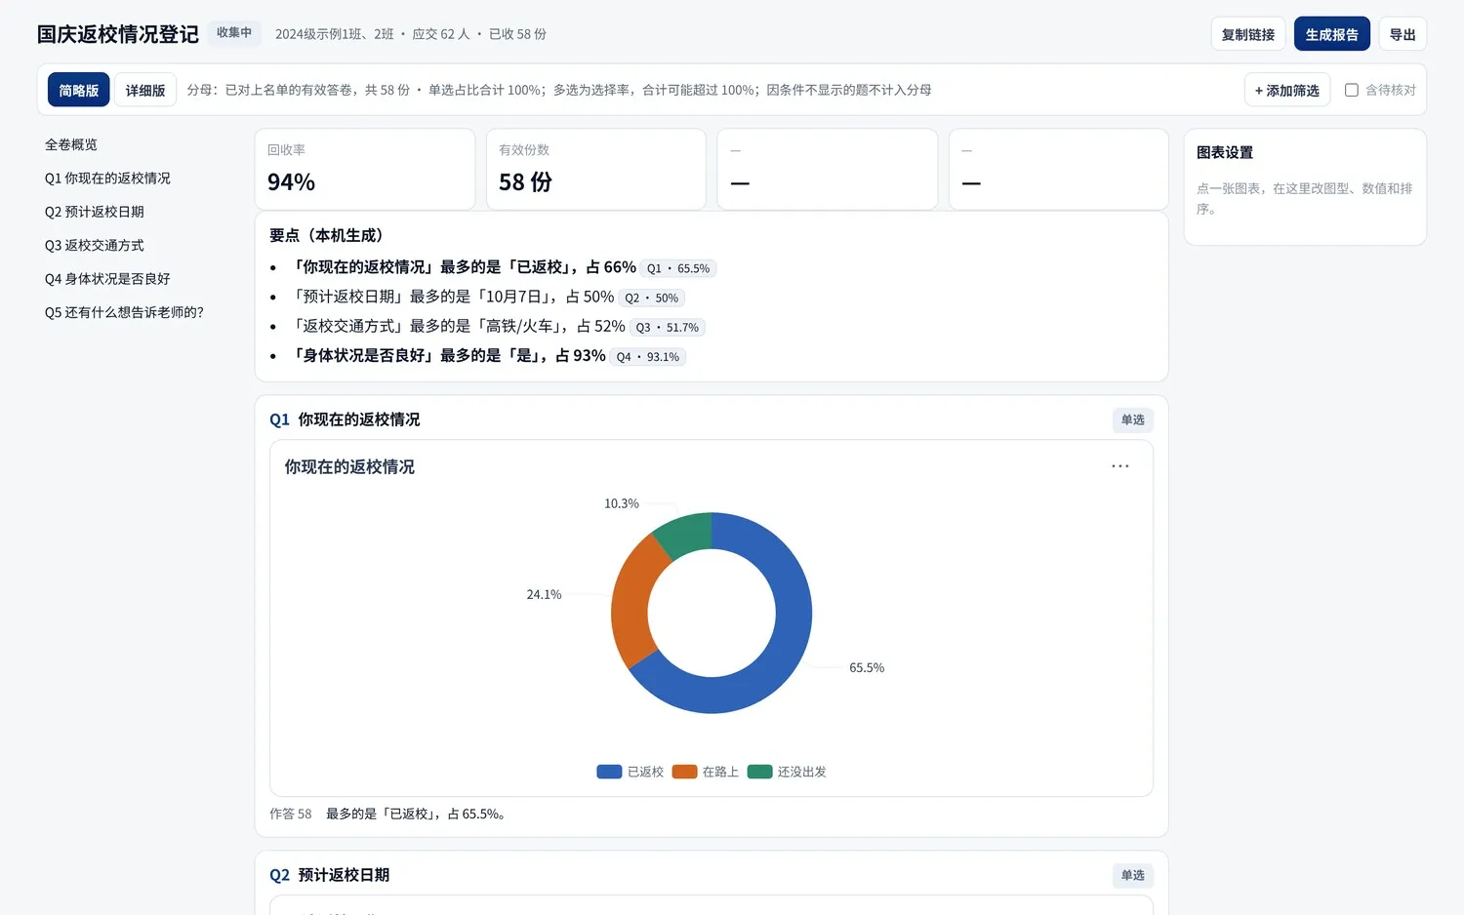Click the 作答 58 count text
Viewport: 1464px width, 915px height.
[291, 814]
